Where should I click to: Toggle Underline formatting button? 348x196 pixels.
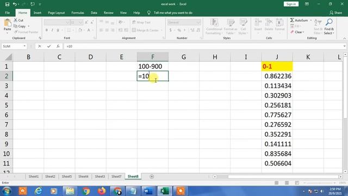pyautogui.click(x=58, y=30)
